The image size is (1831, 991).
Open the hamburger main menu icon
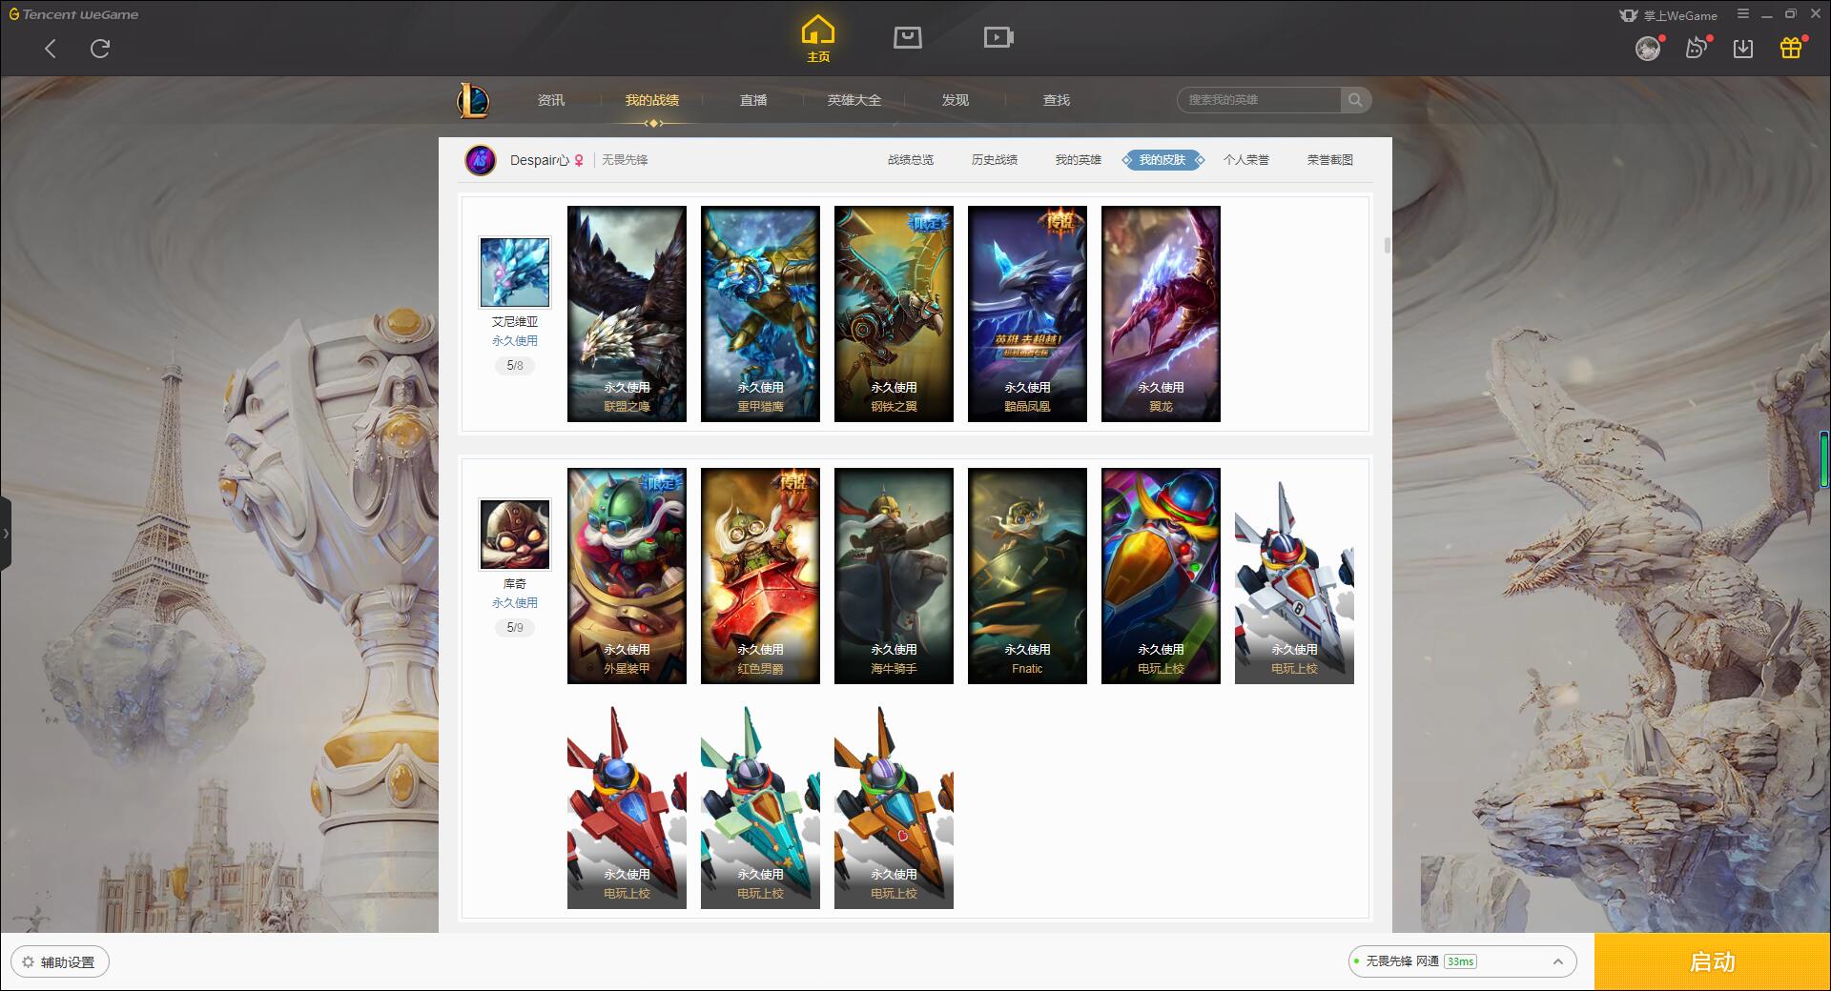[x=1743, y=14]
